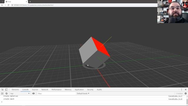Select the Fungi browser tab

16,2
